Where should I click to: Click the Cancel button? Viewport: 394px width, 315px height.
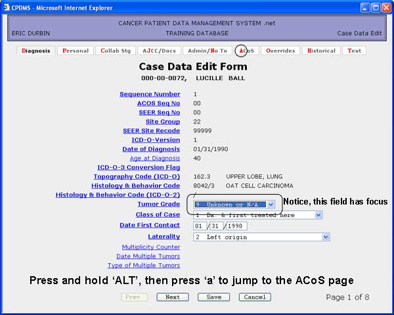tap(254, 297)
